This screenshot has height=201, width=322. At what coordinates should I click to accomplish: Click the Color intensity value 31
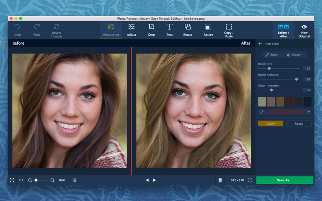(307, 90)
